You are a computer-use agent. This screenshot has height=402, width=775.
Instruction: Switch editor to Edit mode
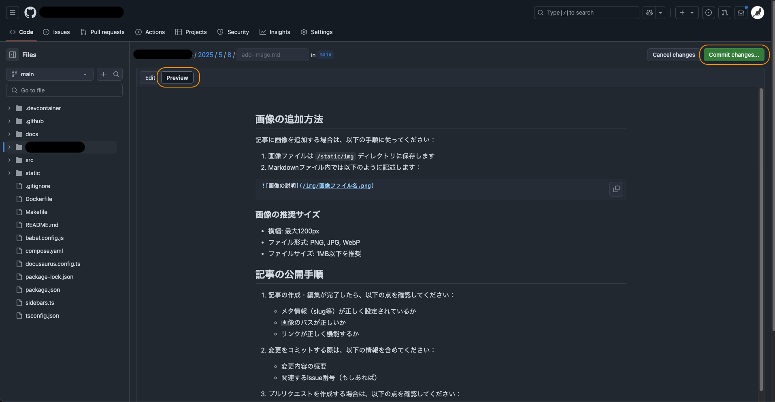point(150,78)
